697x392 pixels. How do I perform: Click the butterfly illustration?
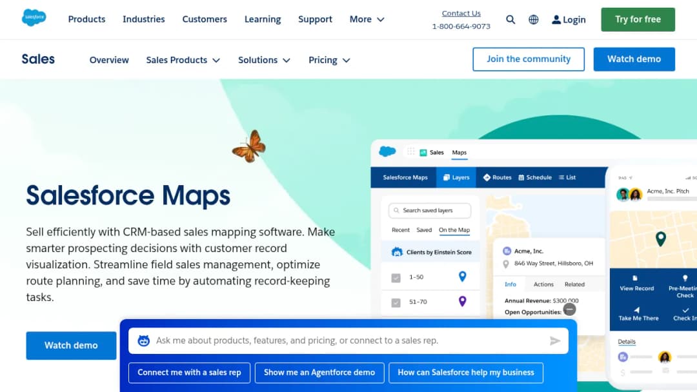249,146
